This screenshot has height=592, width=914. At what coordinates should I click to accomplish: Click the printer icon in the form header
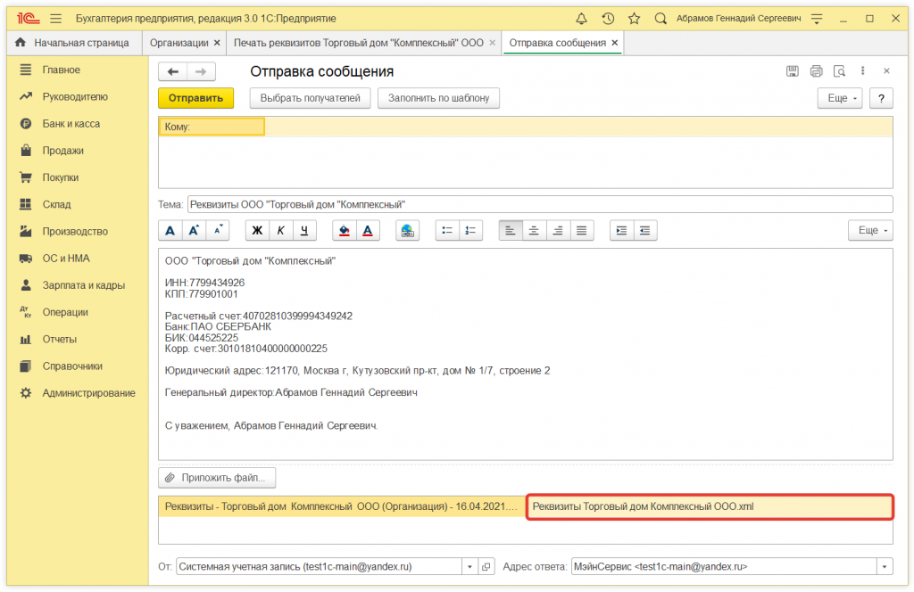(816, 71)
